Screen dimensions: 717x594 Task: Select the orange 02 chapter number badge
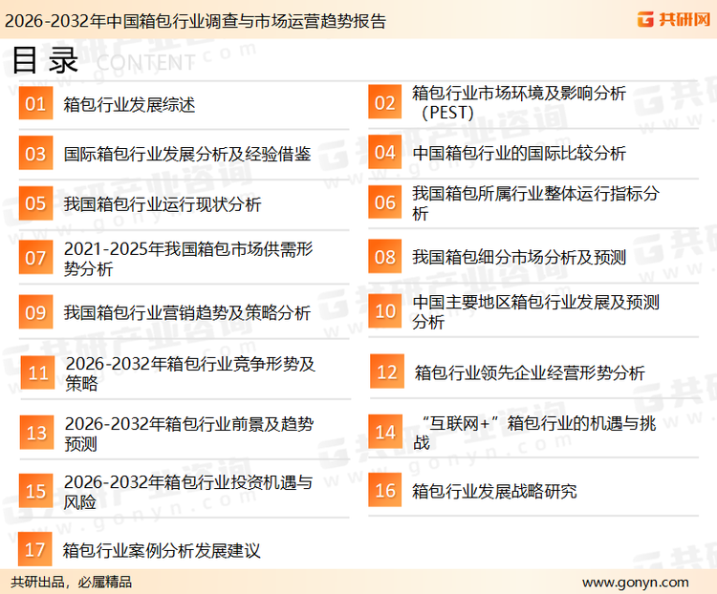coord(385,102)
